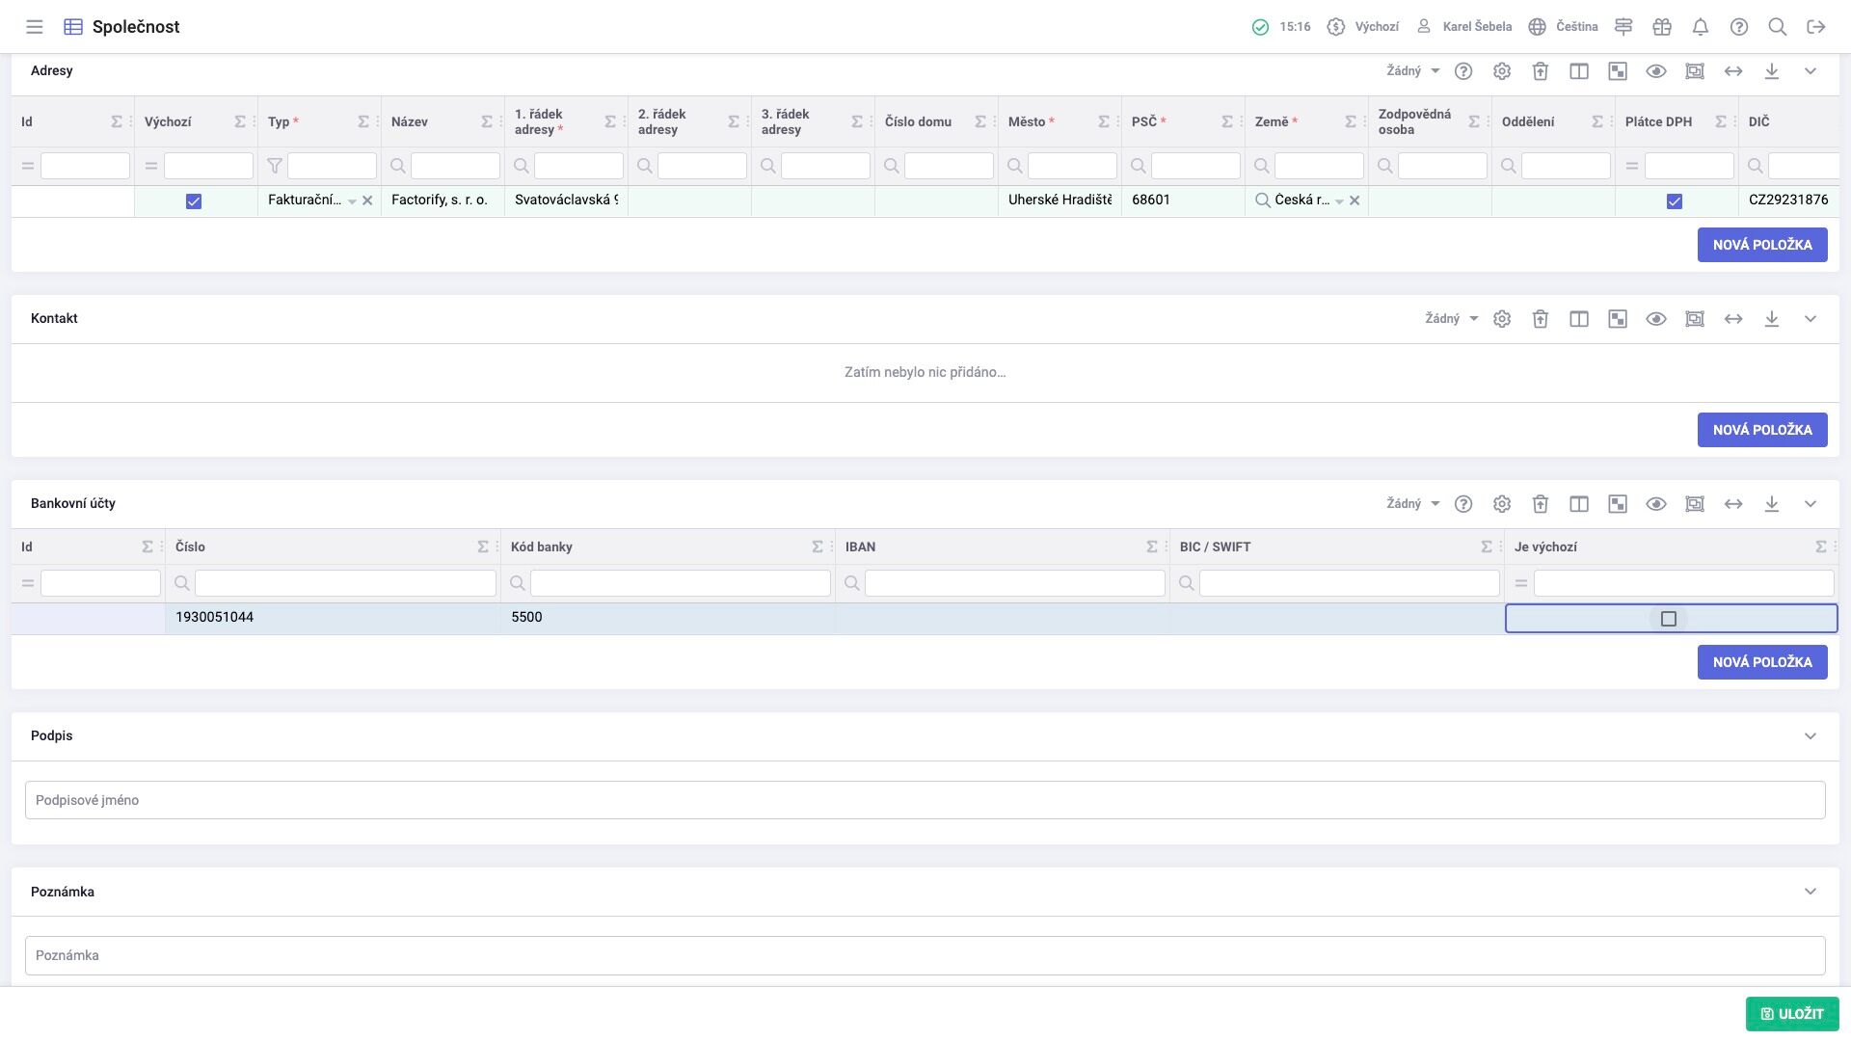This screenshot has height=1041, width=1851.
Task: Open the Žádný dropdown in Adresy section
Action: 1413,71
